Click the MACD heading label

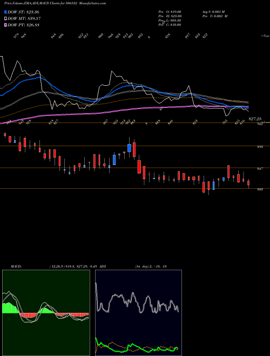16,266
